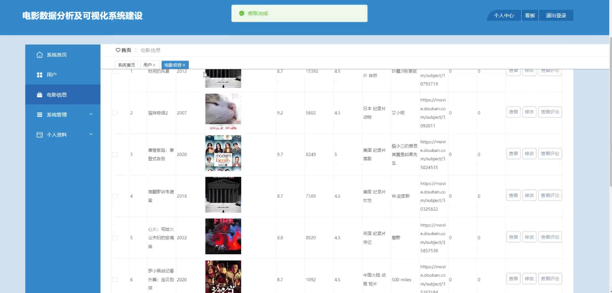Viewport: 612px width, 293px height.
Task: Switch to the 系统首页 tab
Action: pos(126,65)
